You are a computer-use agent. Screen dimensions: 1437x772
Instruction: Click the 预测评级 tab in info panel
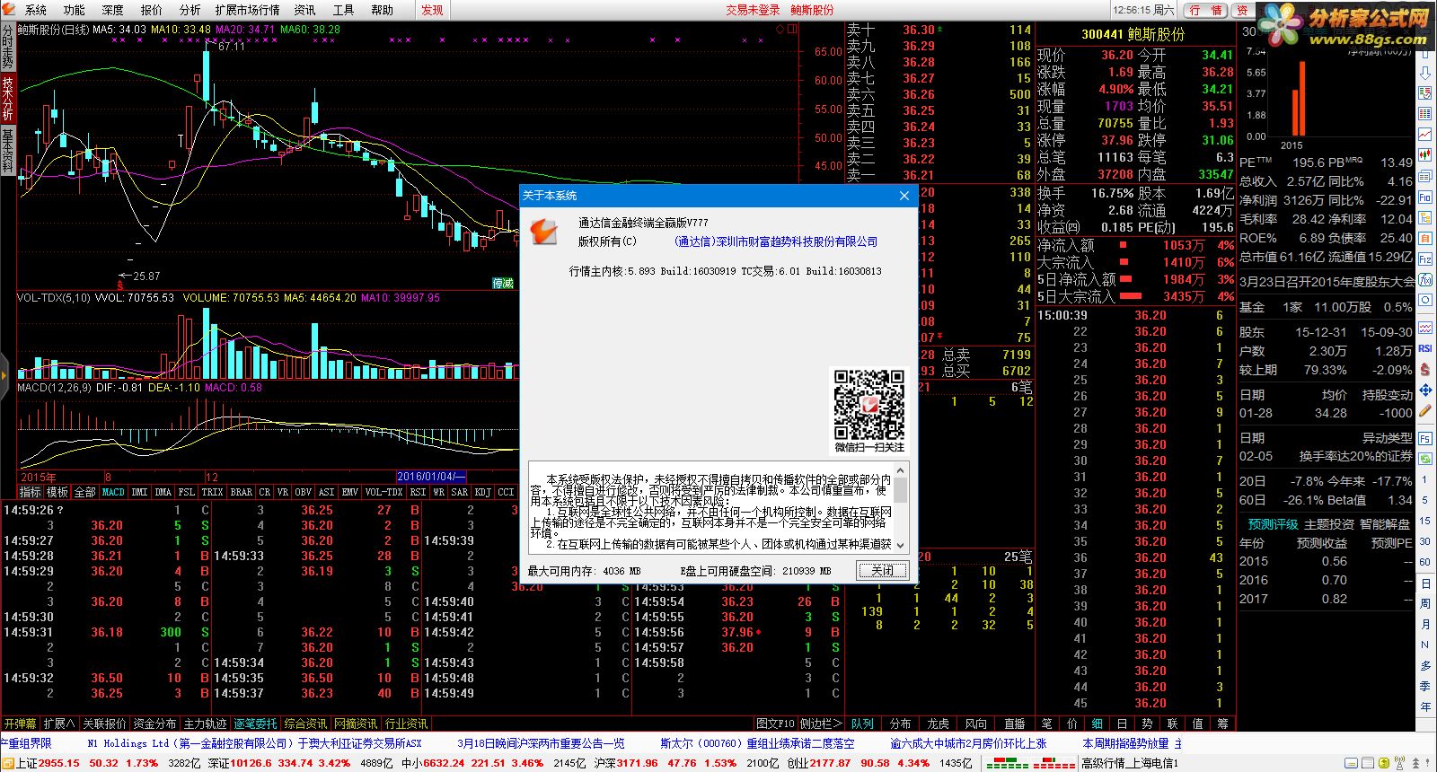(x=1273, y=524)
